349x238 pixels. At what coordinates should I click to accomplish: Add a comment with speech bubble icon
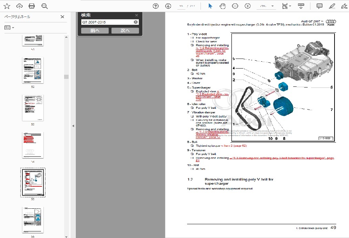(319, 6)
